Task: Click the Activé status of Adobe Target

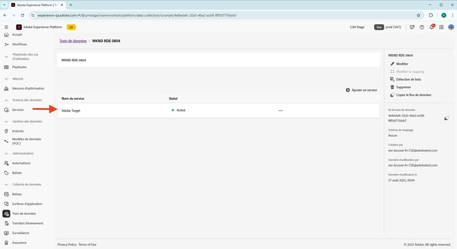Action: pyautogui.click(x=179, y=111)
